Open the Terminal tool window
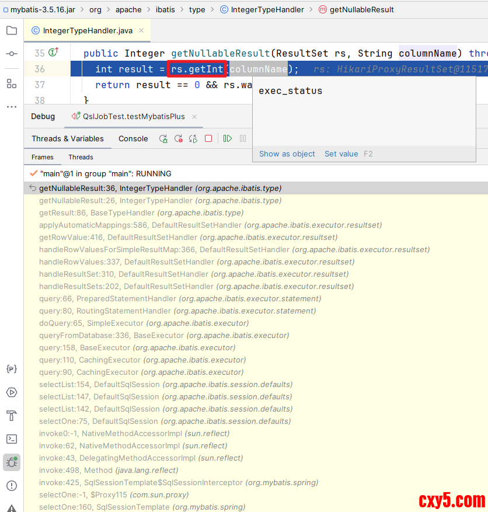The image size is (488, 512). [12, 438]
